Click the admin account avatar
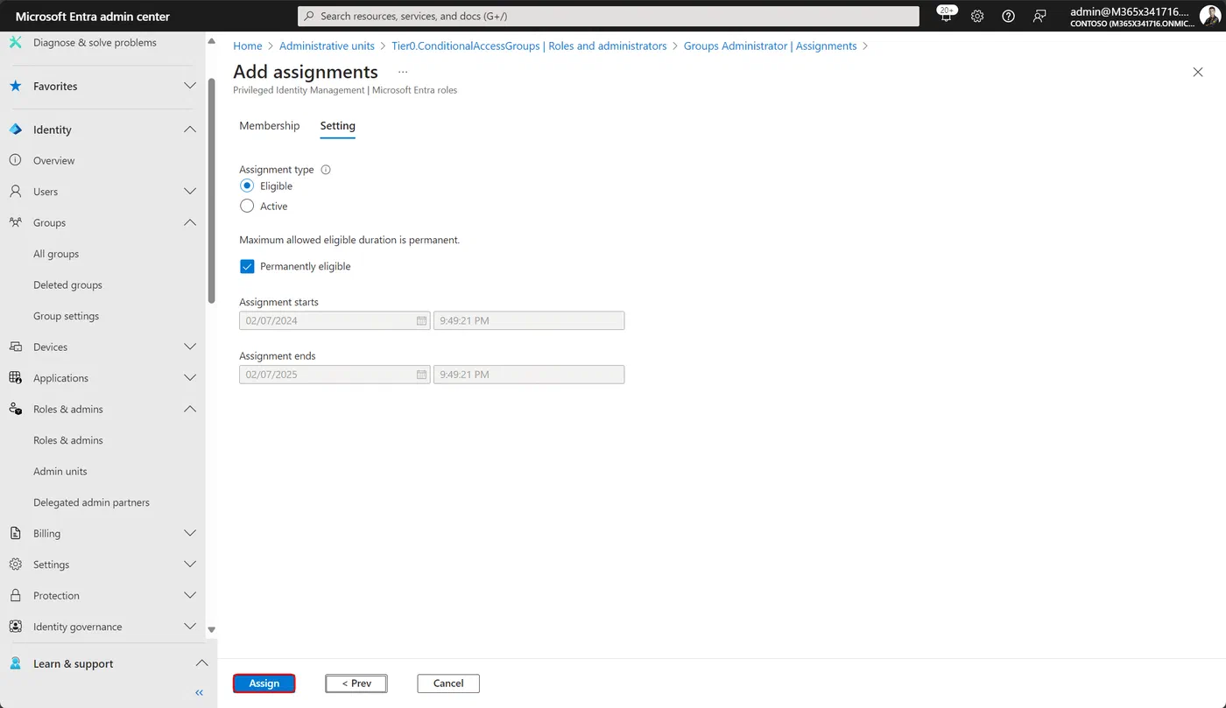The width and height of the screenshot is (1226, 708). [x=1209, y=16]
